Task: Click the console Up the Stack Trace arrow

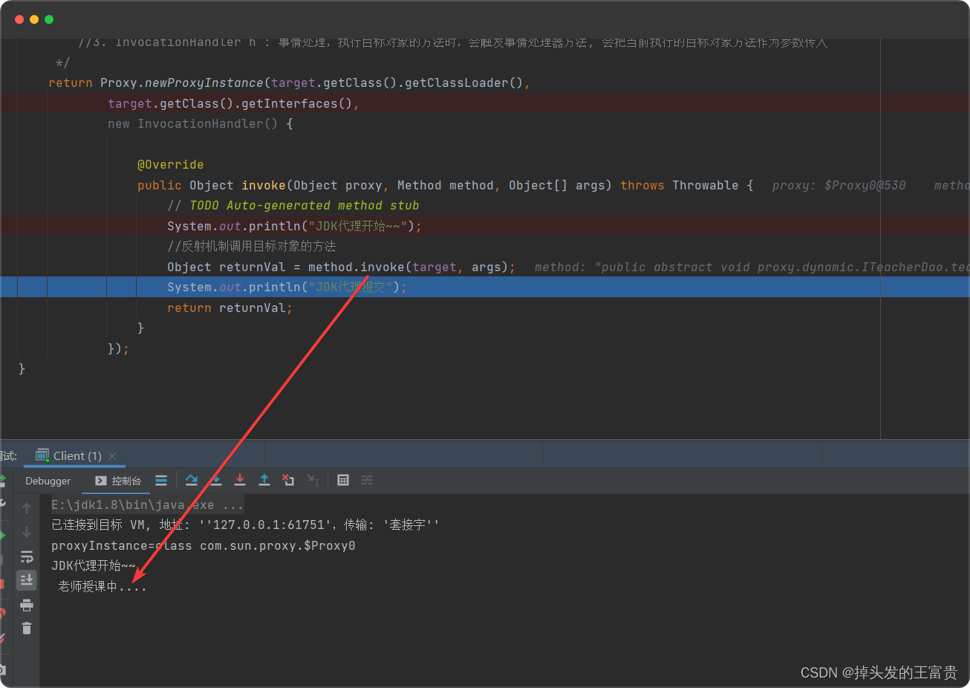Action: click(x=27, y=508)
